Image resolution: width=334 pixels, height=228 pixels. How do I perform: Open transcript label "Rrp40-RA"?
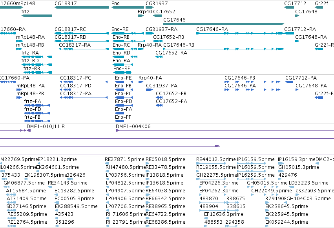(x=150, y=45)
